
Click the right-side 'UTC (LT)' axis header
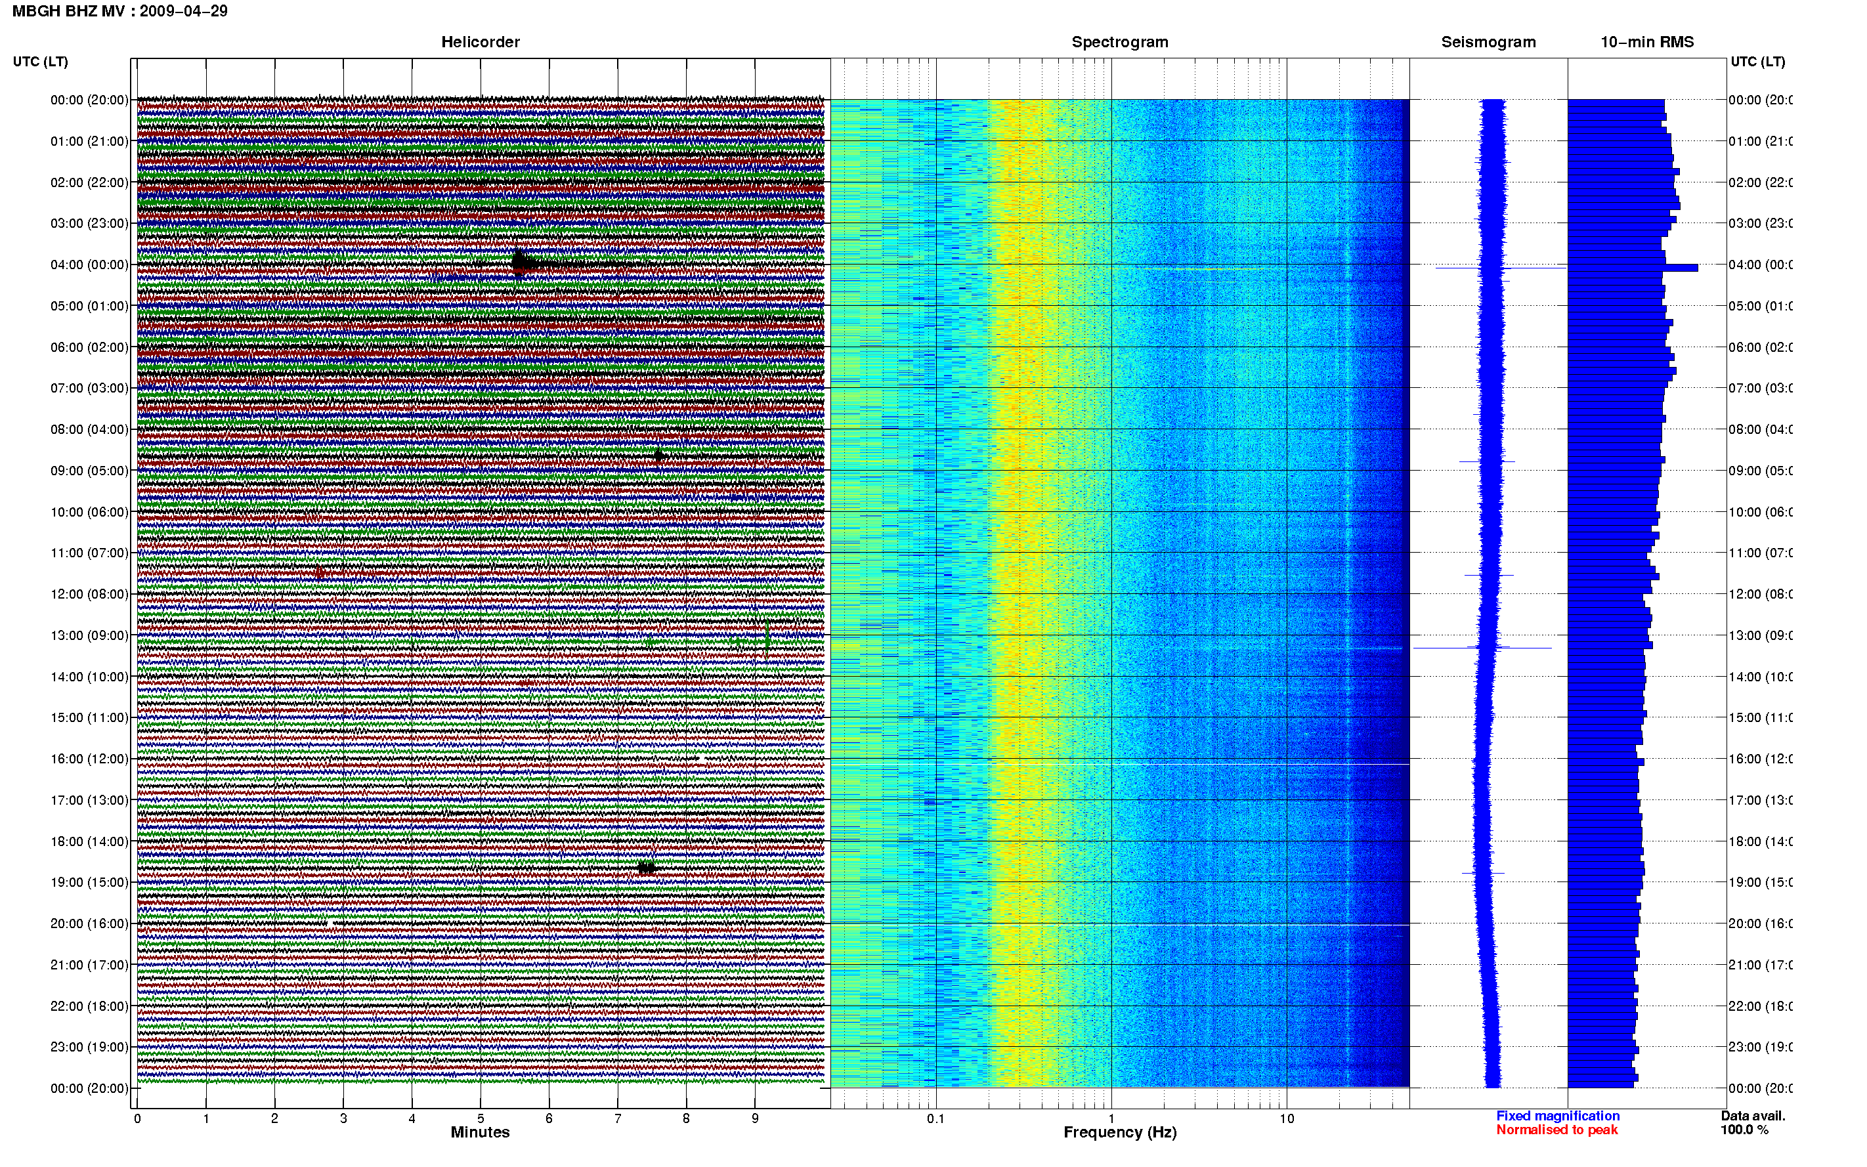coord(1757,62)
